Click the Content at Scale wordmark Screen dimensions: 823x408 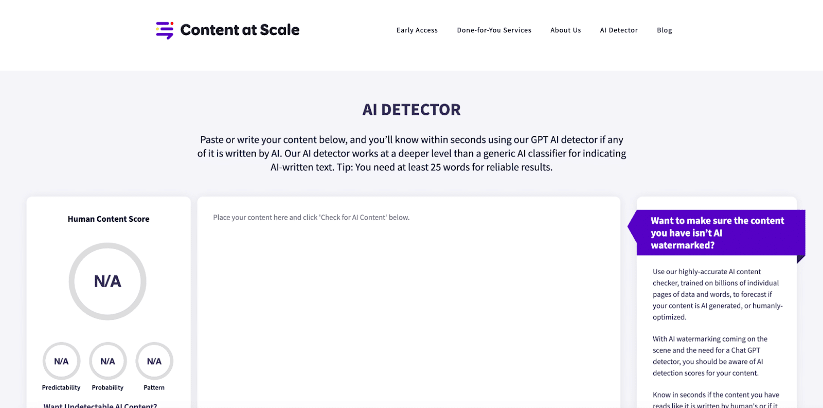pos(240,30)
